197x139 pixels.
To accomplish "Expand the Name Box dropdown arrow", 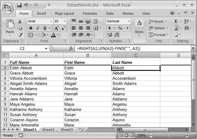I will point(46,49).
